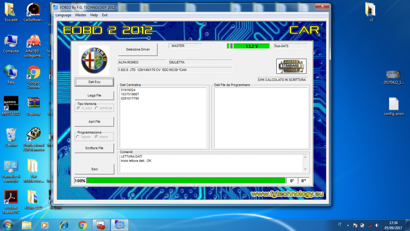Launch Professional EGR Remover

click(34, 140)
